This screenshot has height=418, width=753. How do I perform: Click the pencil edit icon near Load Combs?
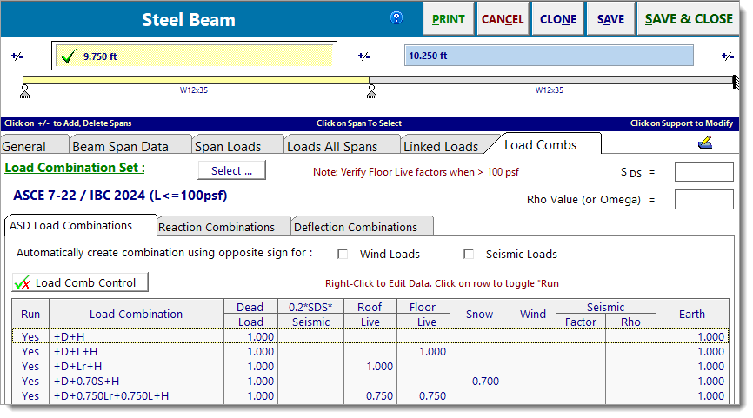coord(705,143)
